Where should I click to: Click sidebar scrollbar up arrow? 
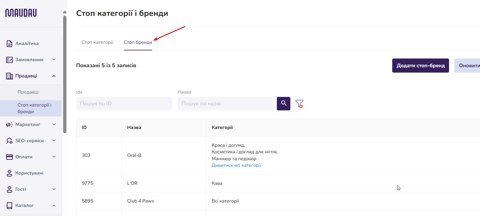click(x=65, y=12)
